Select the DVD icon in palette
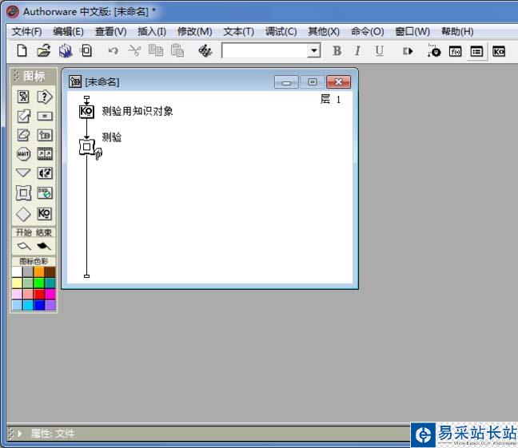The height and width of the screenshot is (448, 518). pos(45,192)
